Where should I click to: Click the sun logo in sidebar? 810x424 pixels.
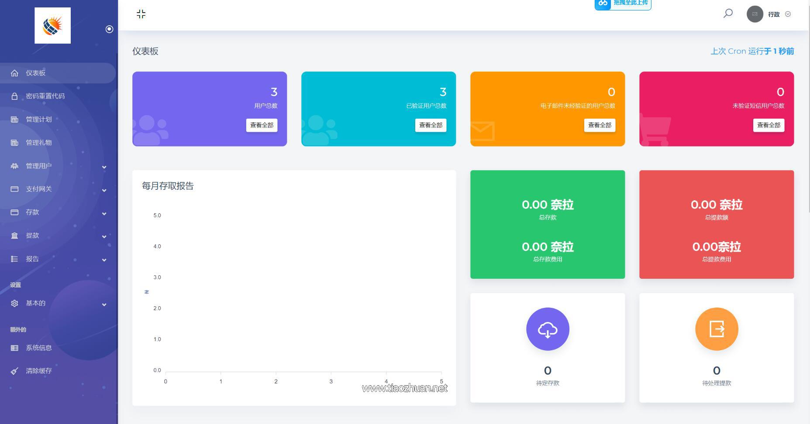(x=52, y=25)
